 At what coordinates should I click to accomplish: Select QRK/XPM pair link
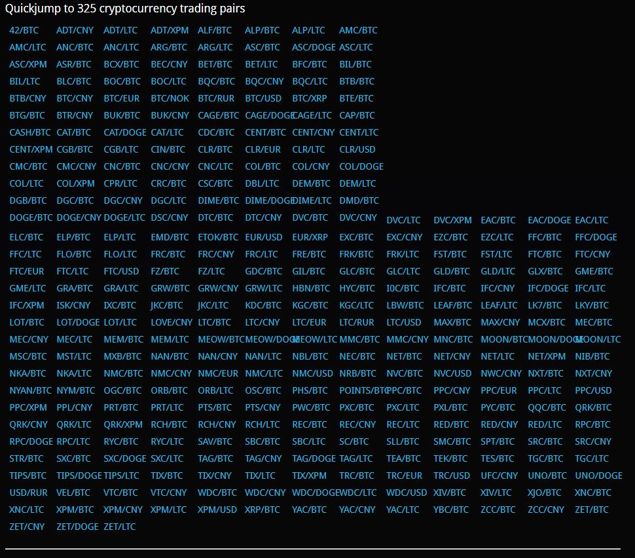click(x=122, y=424)
